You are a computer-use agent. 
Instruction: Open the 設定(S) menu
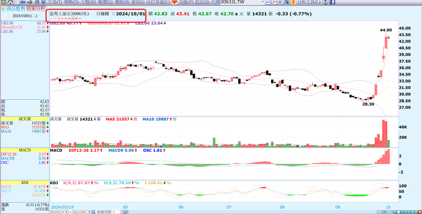point(202,2)
